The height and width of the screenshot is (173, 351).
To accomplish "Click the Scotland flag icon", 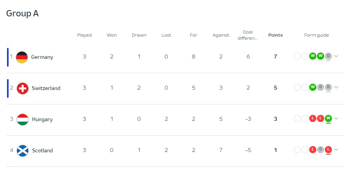I will point(23,150).
